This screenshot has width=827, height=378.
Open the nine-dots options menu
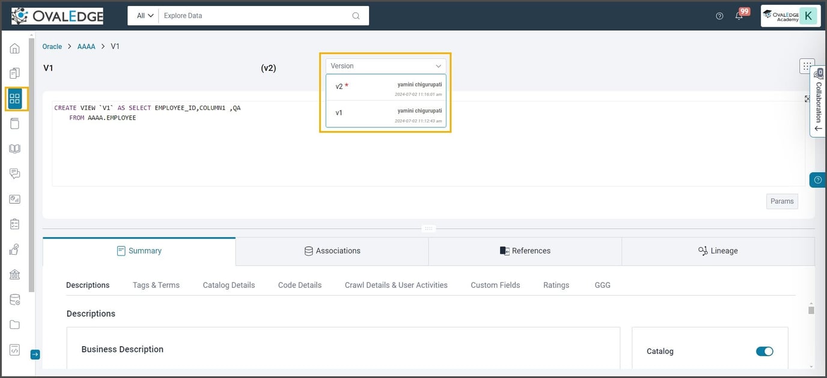pyautogui.click(x=807, y=66)
